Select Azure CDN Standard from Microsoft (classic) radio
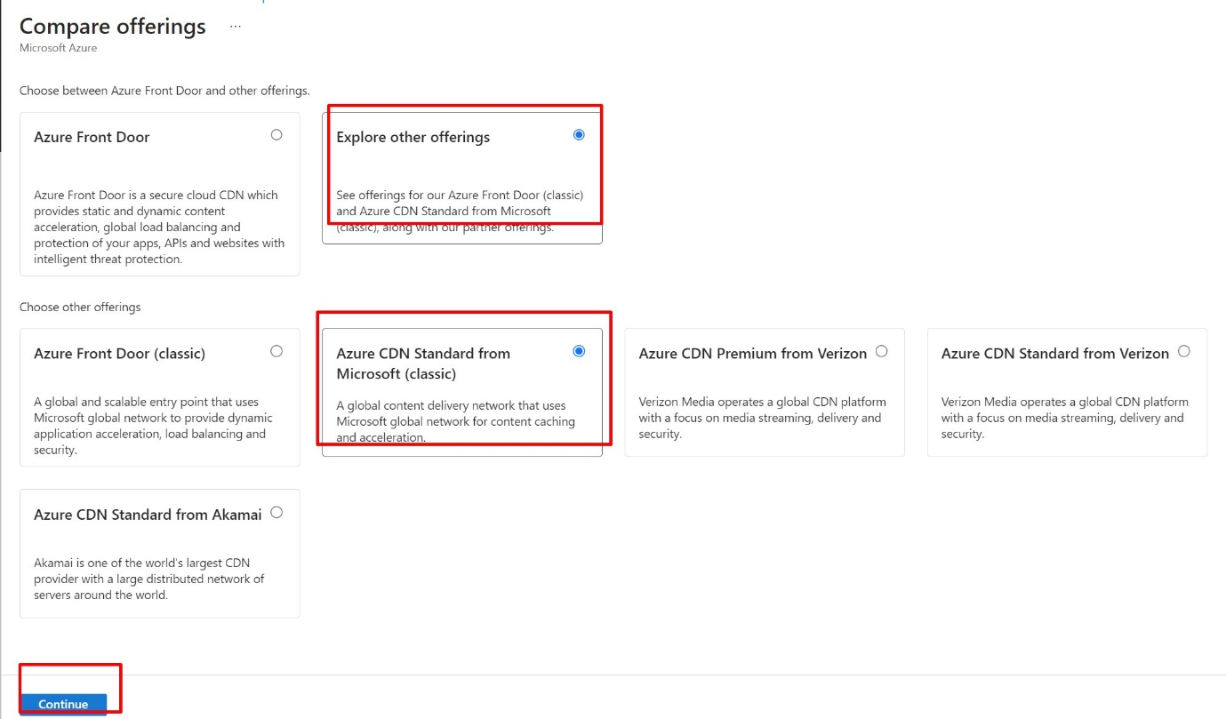The image size is (1226, 719). tap(579, 351)
